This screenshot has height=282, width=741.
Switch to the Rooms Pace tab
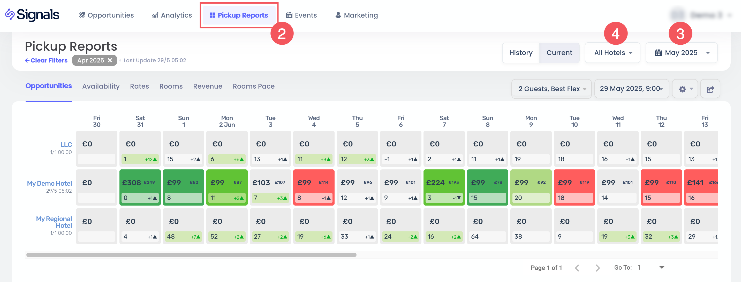coord(253,86)
